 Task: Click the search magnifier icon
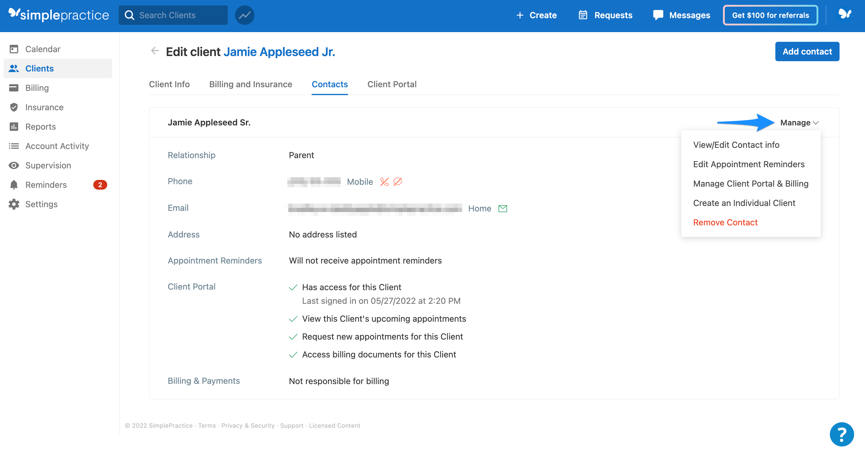[x=129, y=15]
